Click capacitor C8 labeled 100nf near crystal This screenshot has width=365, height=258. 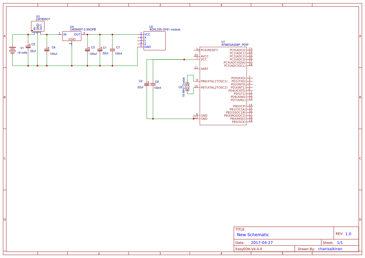153,84
